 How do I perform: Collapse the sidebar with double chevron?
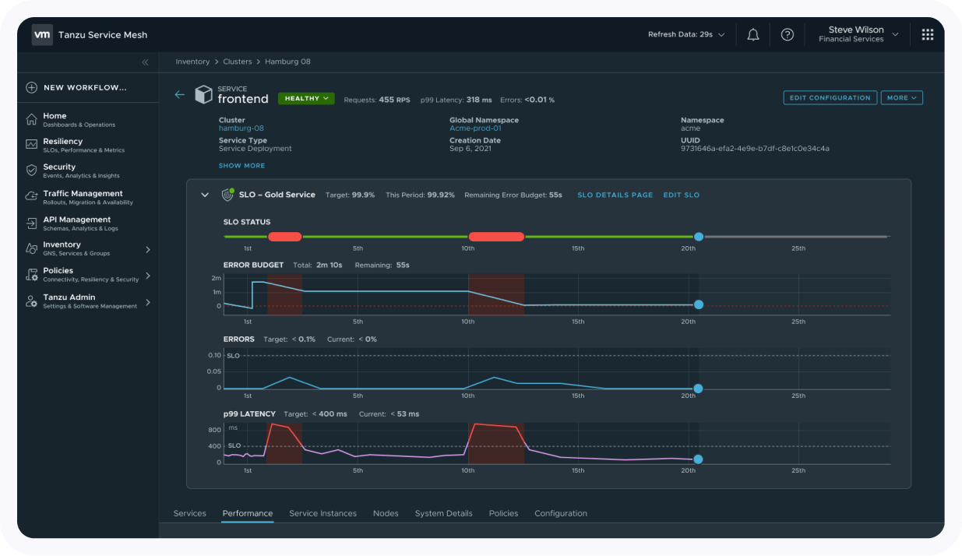tap(145, 62)
